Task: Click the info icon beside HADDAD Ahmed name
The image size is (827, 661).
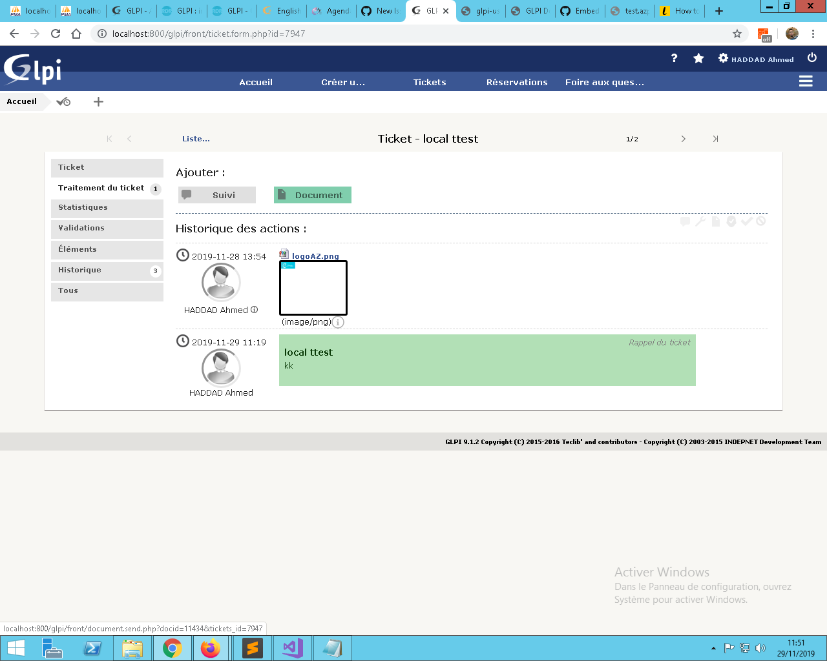Action: point(254,310)
